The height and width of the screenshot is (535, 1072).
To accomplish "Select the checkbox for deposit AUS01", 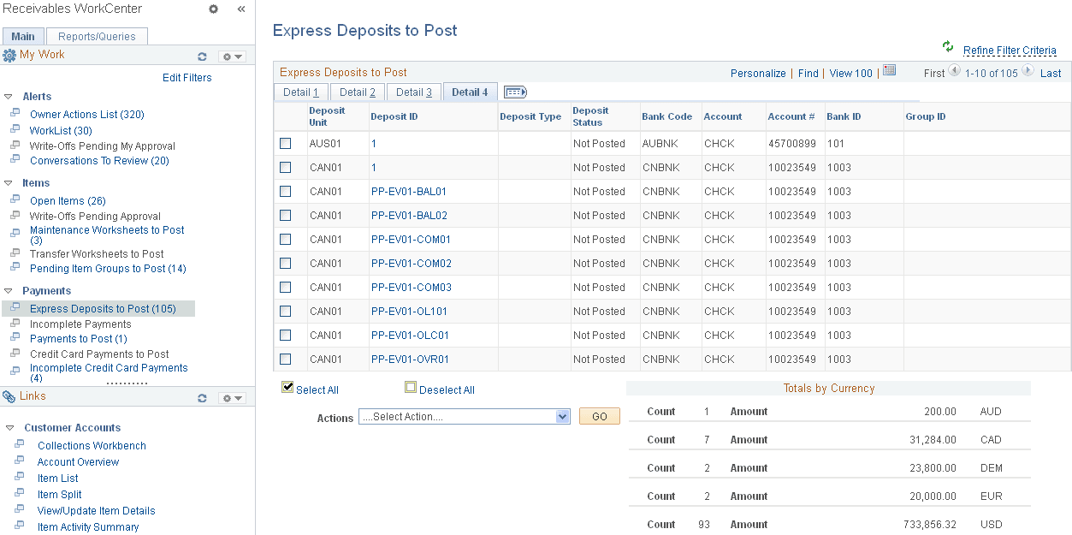I will coord(286,143).
